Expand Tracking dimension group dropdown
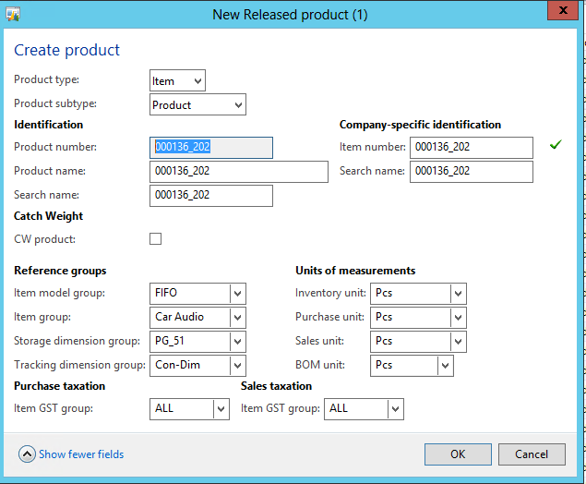Viewport: 586px width, 484px height. tap(238, 366)
